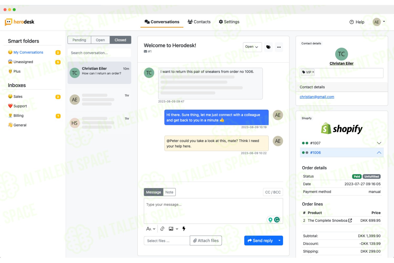
Task: Open the conversation status Open dropdown
Action: (x=252, y=47)
